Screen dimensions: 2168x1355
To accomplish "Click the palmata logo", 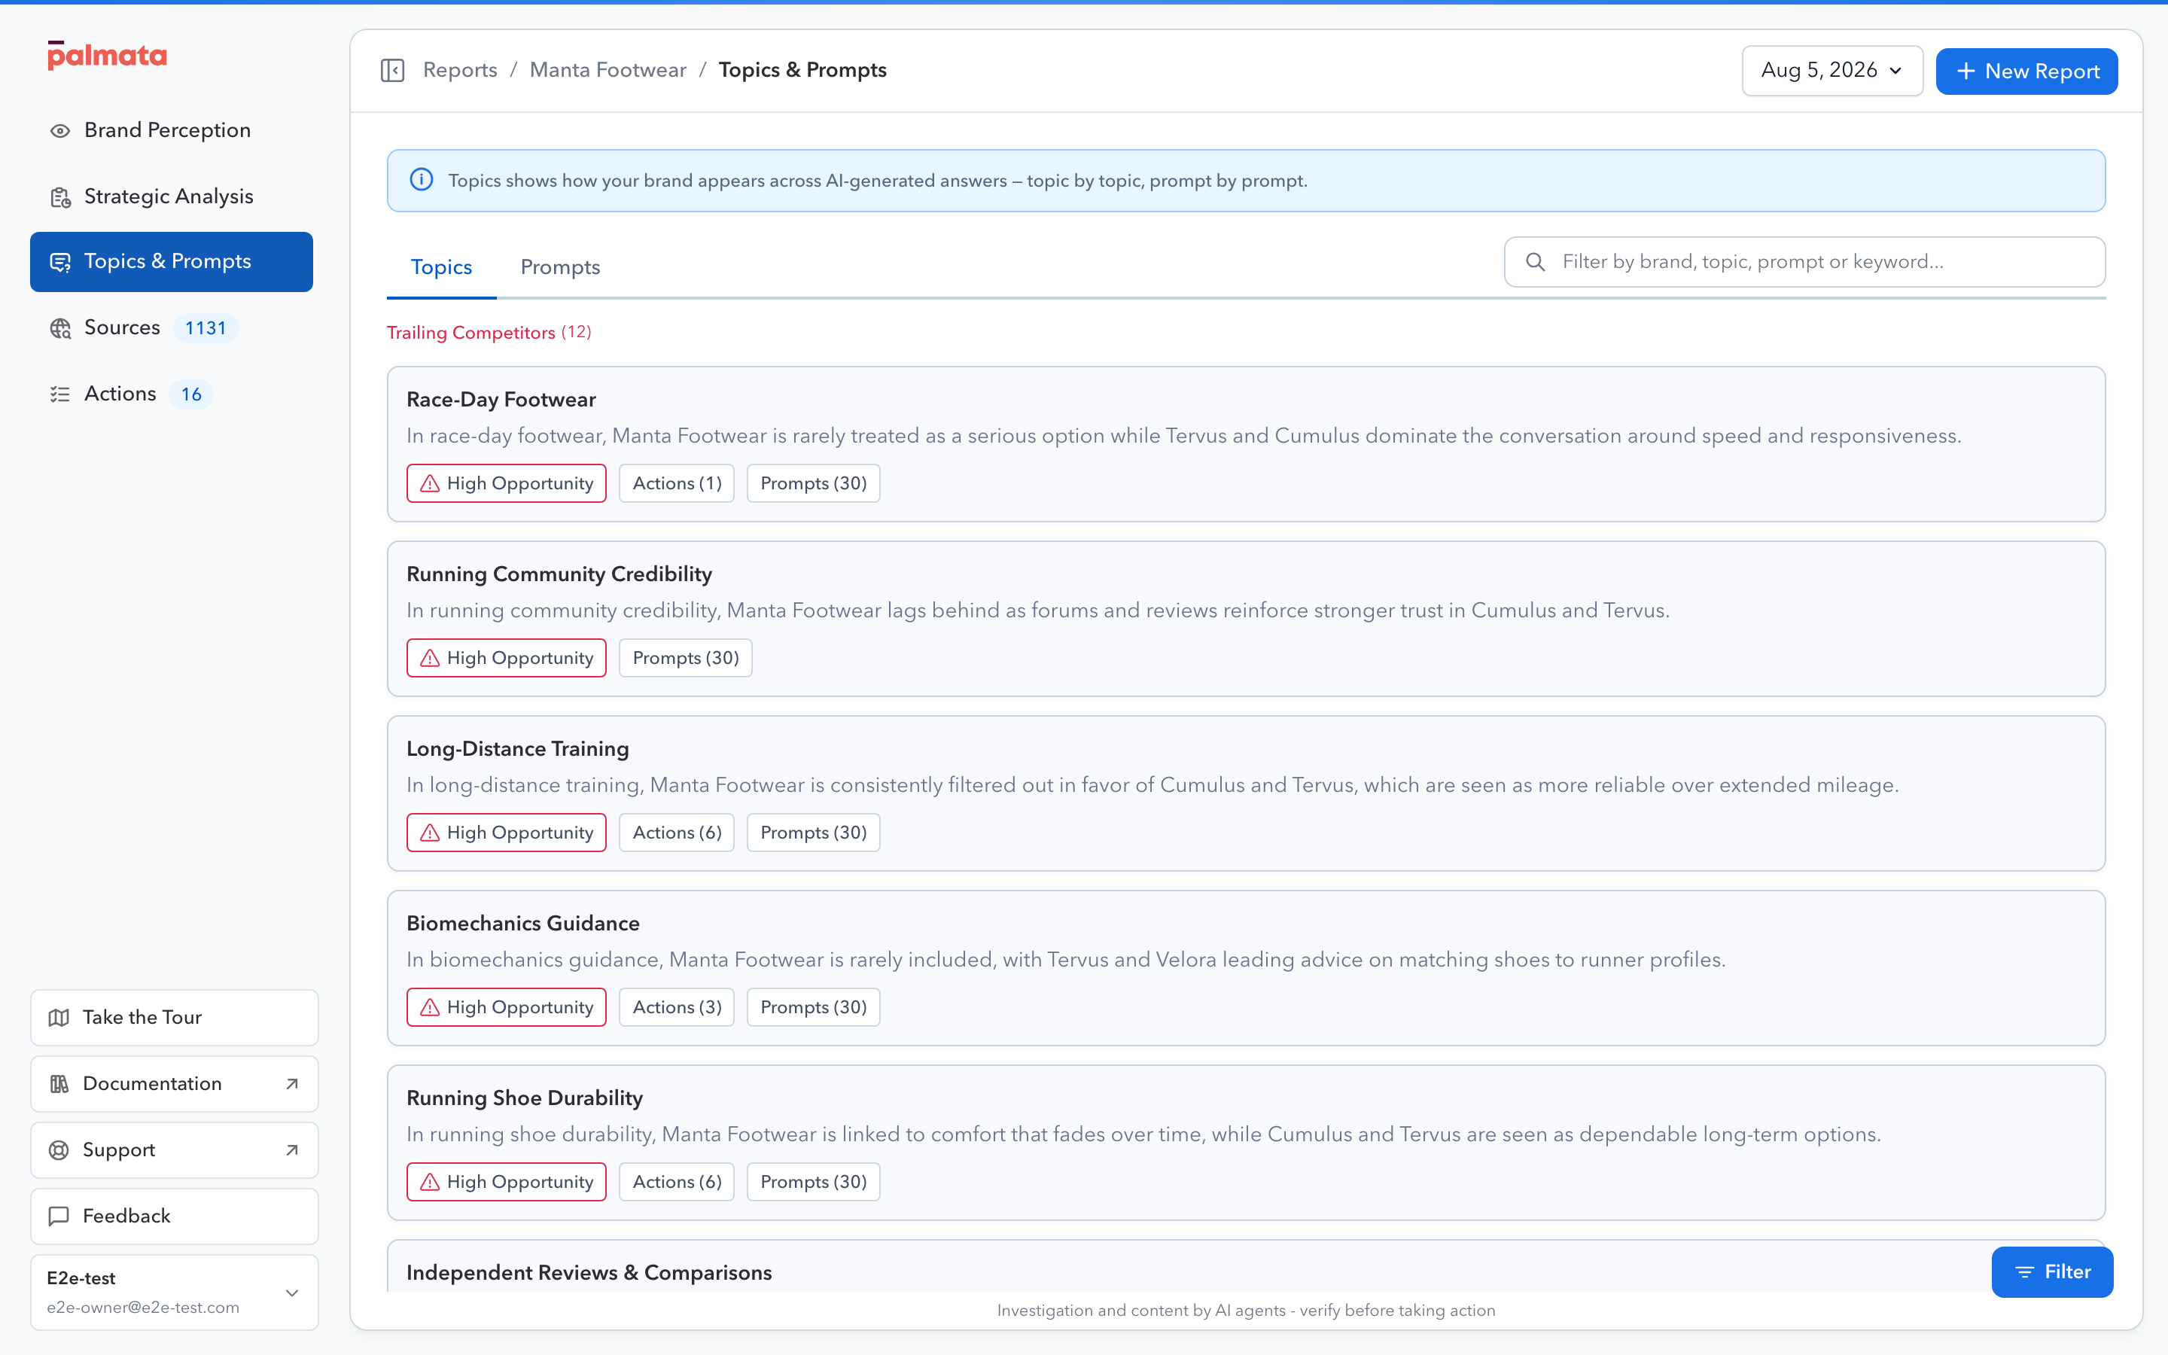I will click(x=107, y=56).
